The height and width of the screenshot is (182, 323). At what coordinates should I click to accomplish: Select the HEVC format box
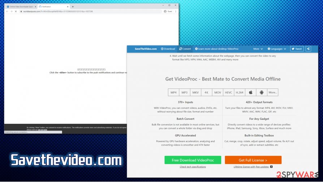(228, 92)
